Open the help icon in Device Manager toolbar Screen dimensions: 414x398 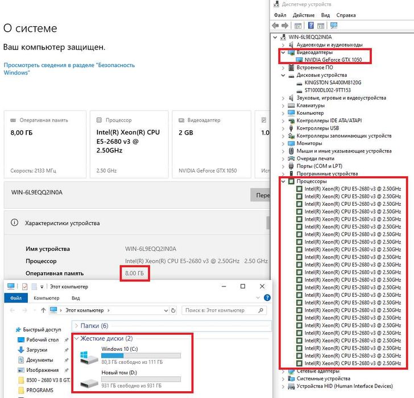click(x=311, y=26)
